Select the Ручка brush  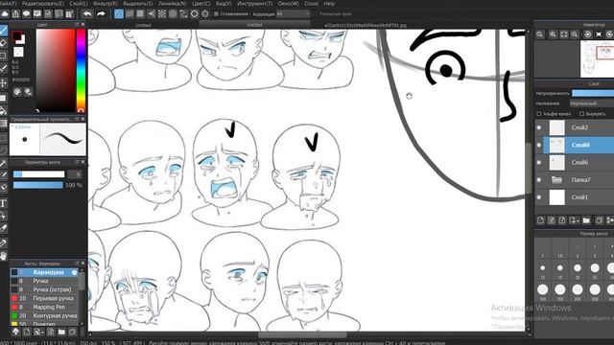44,281
